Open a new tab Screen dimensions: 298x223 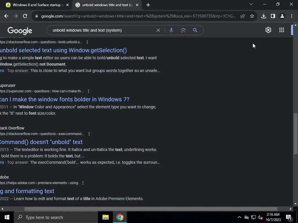[148, 5]
